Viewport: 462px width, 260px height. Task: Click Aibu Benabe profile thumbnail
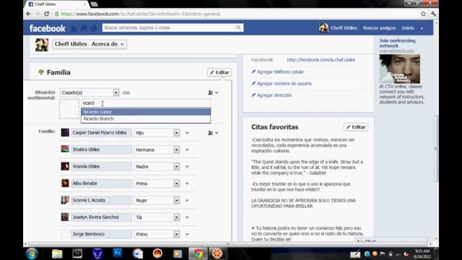[65, 183]
